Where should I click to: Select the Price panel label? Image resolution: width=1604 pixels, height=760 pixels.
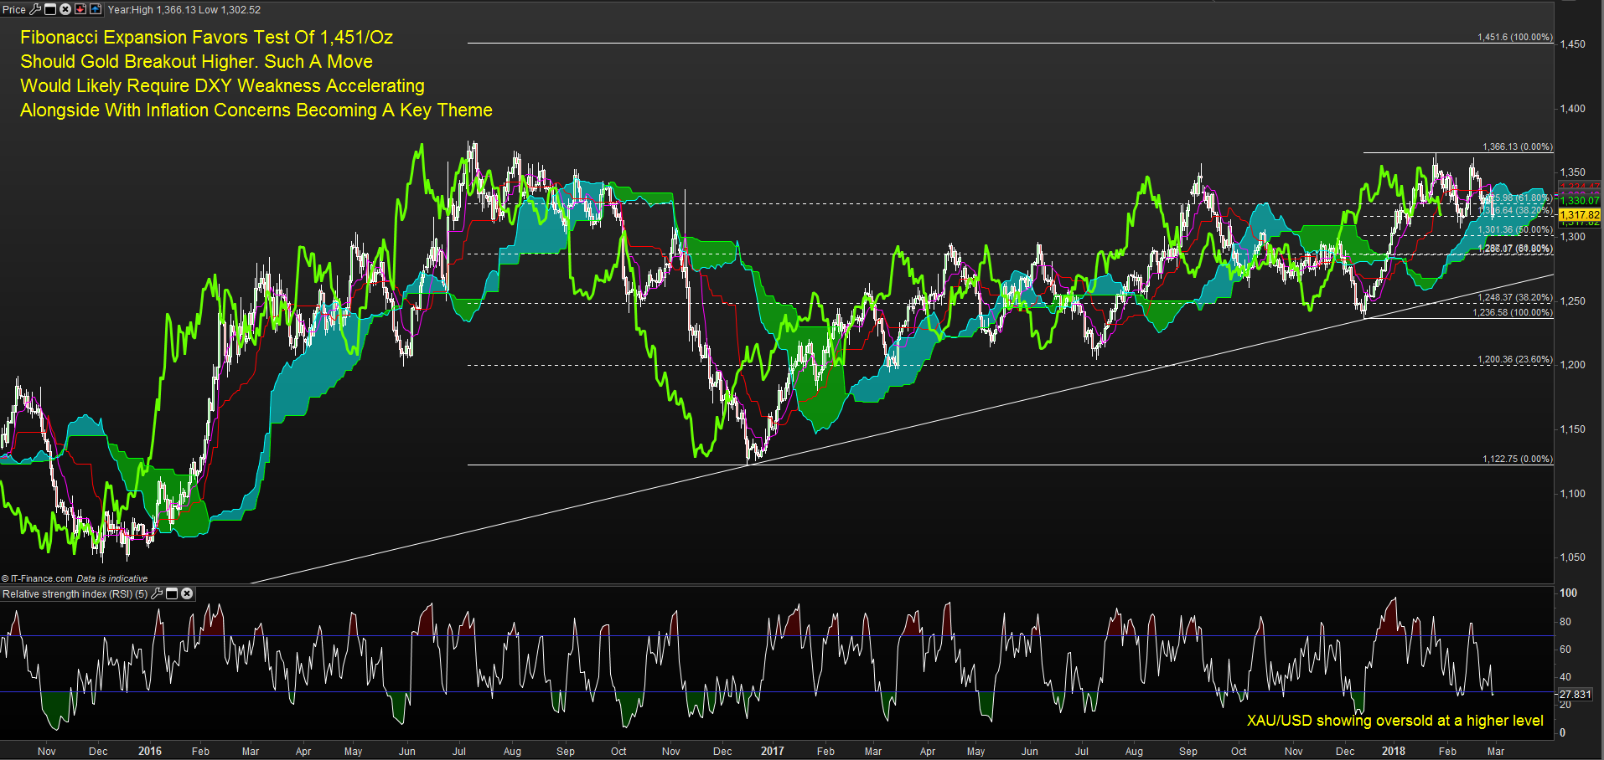click(x=14, y=10)
